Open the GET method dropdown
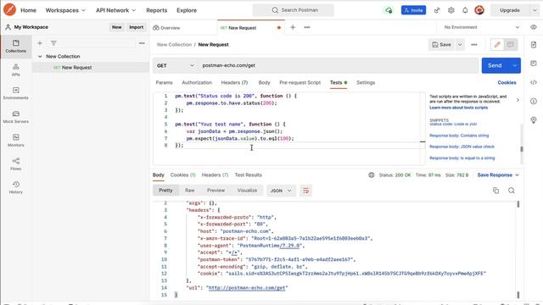The image size is (543, 305). click(176, 66)
